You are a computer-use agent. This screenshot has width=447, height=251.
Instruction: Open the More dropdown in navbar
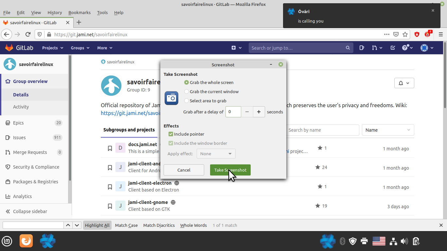pos(104,48)
